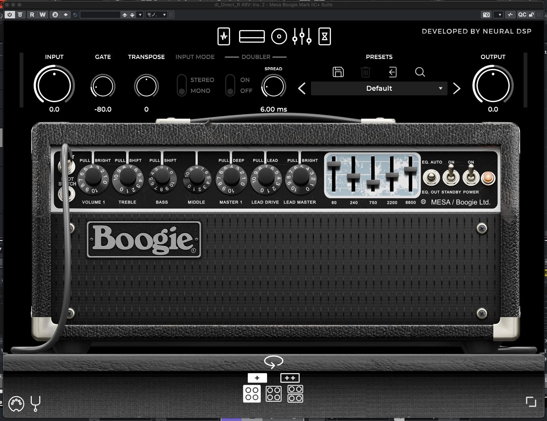Flip the STANDBY toggle switch
547x421 pixels.
(x=451, y=176)
